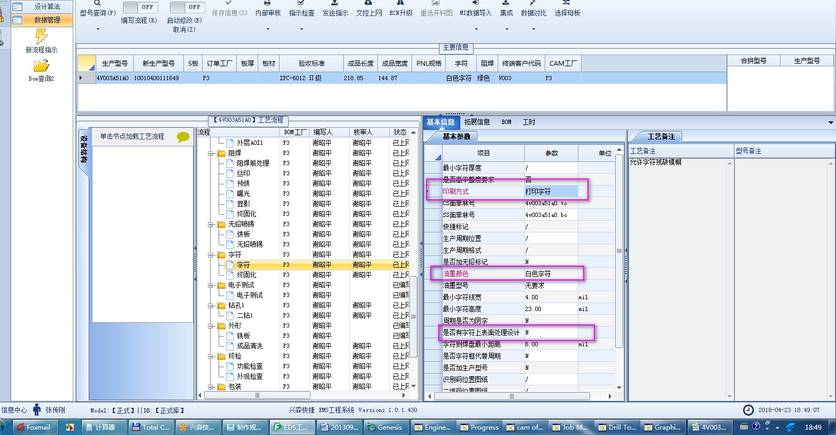Screen dimensions: 836x435
Task: Open the MI数据导入 dropdown arrow
Action: click(x=475, y=29)
